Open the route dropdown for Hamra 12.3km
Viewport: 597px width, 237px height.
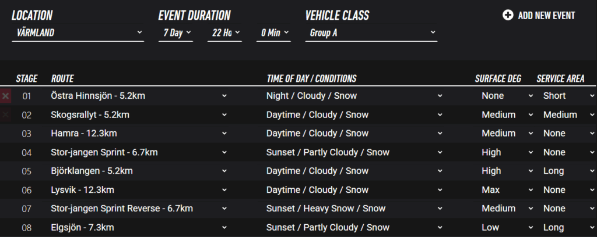[139, 134]
